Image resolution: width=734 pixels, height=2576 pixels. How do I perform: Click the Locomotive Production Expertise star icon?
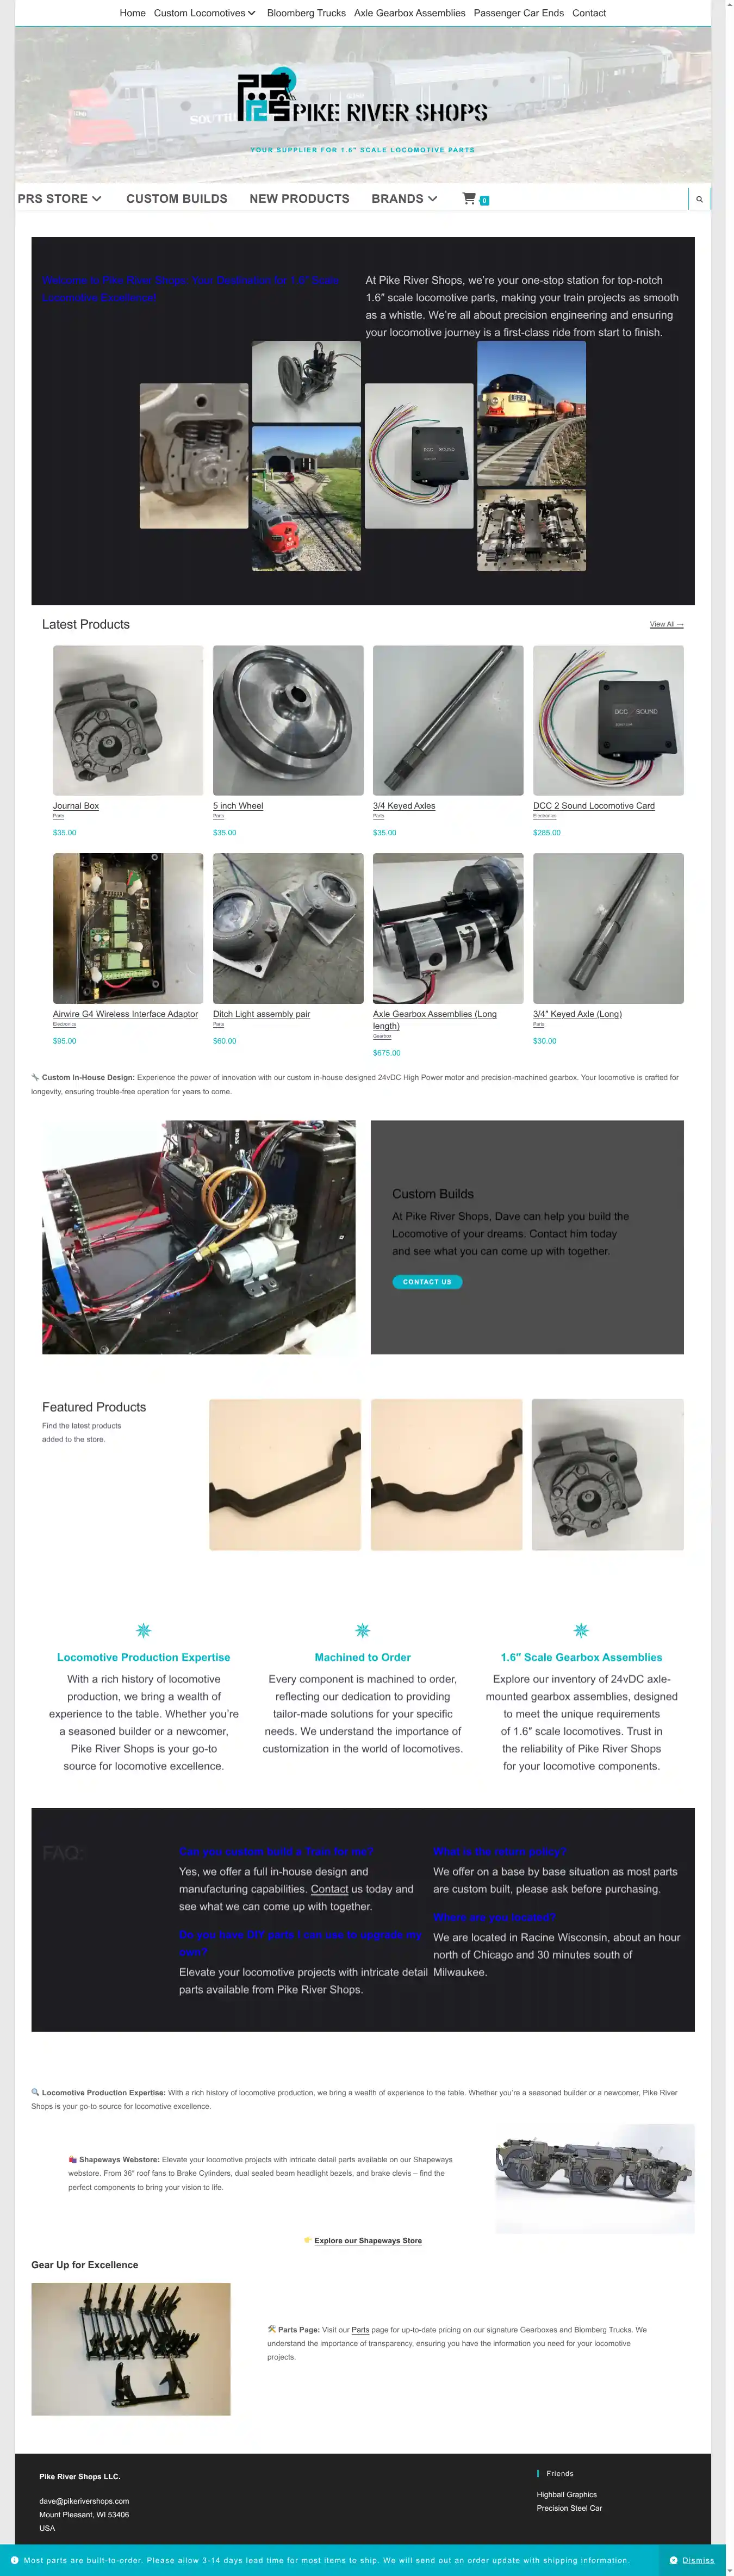144,1631
